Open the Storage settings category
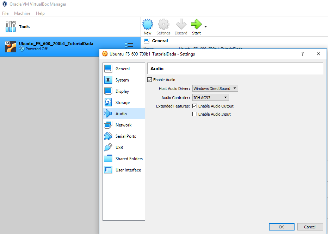328x234 pixels. tap(122, 103)
